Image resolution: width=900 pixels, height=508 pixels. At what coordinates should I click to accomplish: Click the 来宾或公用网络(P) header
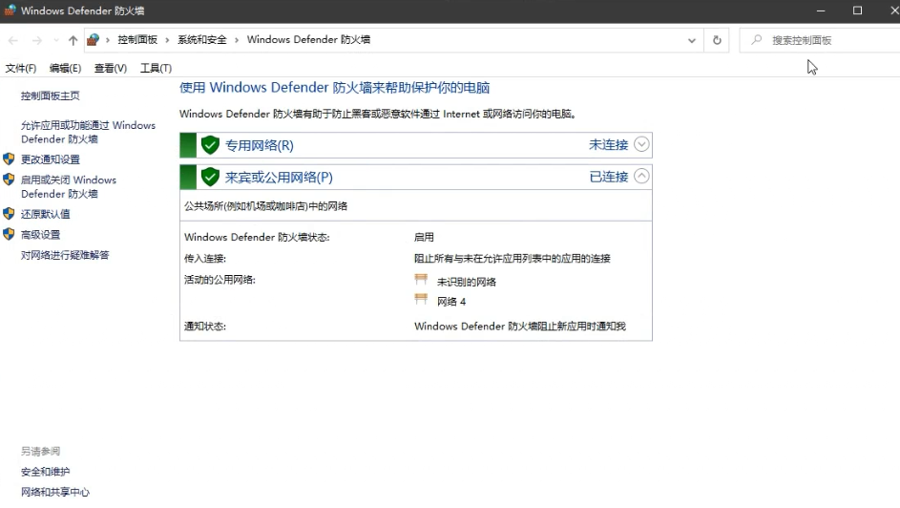click(279, 178)
